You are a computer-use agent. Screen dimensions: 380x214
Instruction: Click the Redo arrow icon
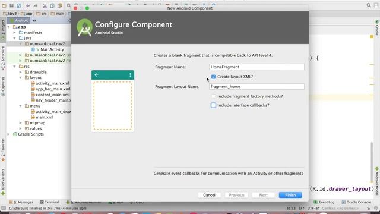pyautogui.click(x=36, y=5)
